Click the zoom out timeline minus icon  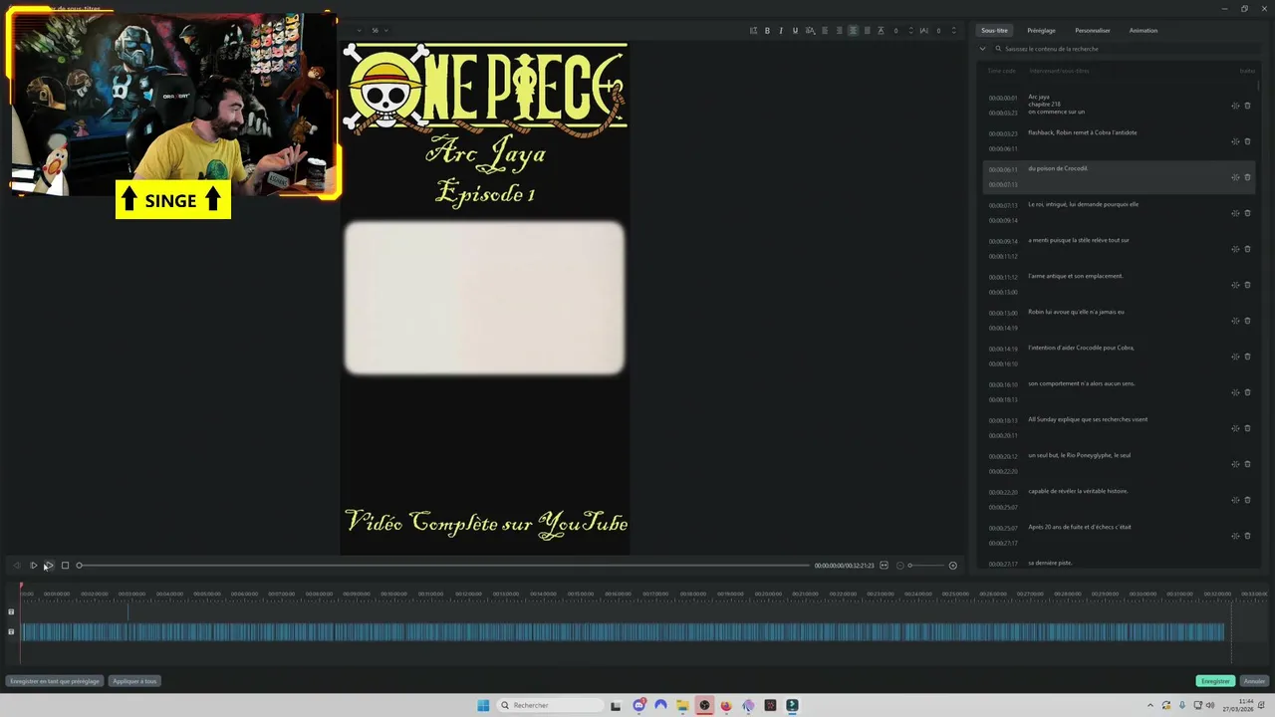click(900, 566)
